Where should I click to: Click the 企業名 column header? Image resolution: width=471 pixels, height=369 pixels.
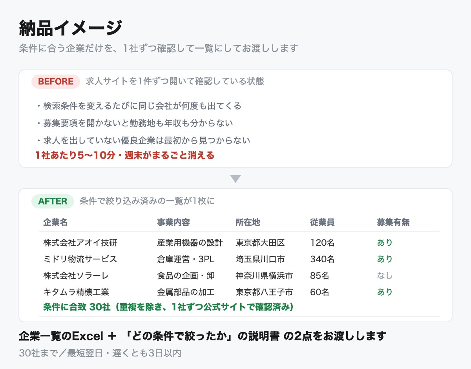coord(55,223)
